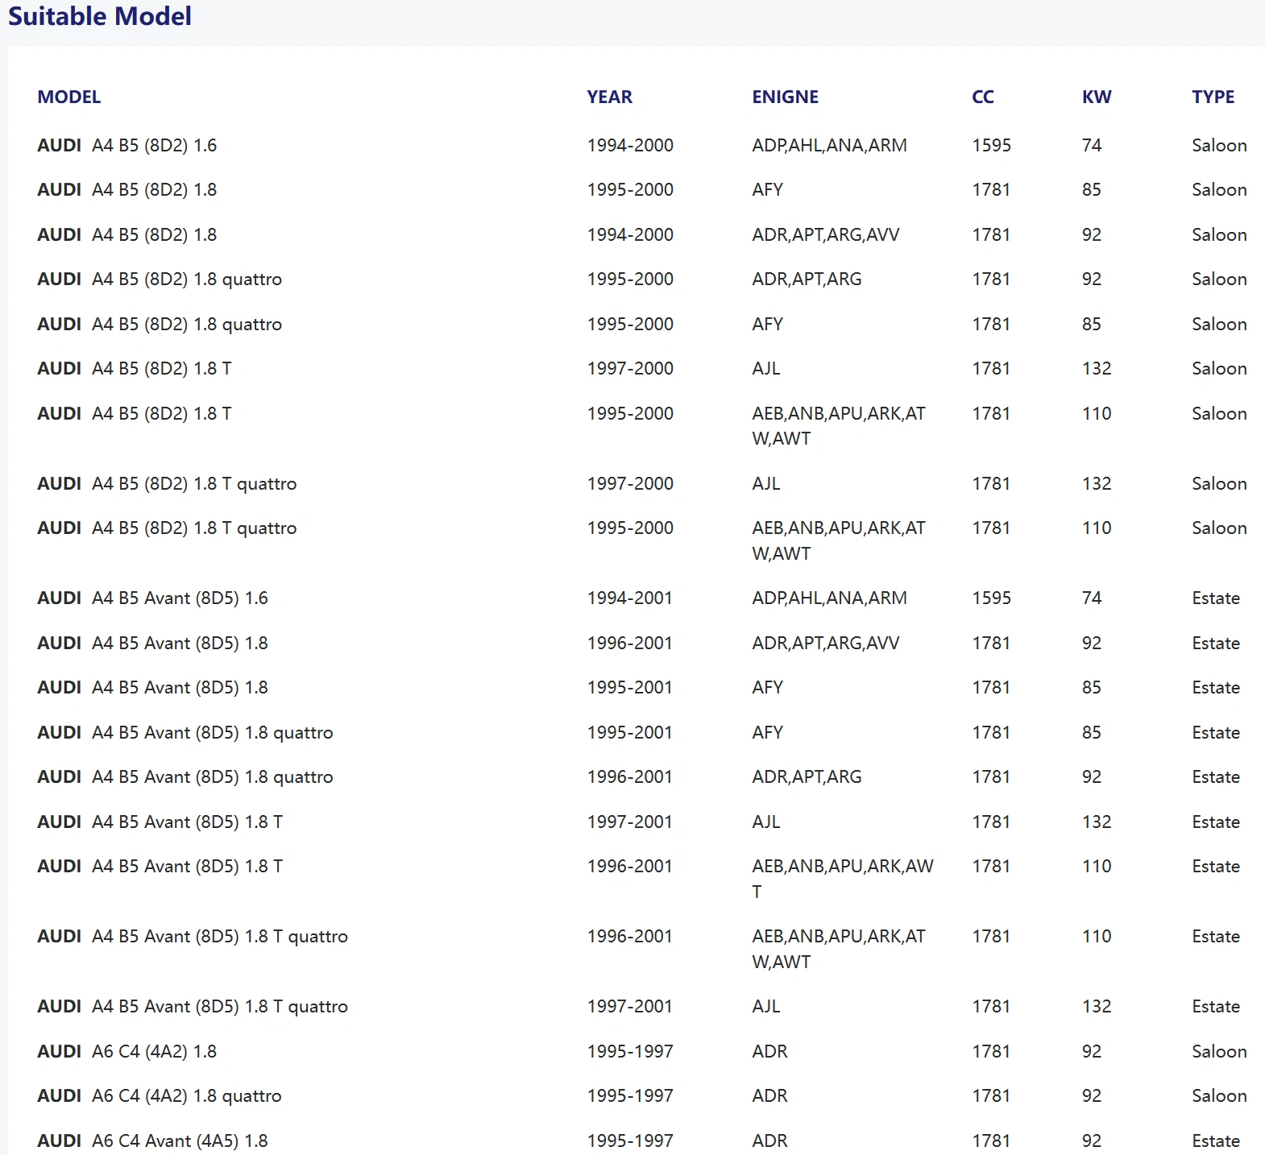
Task: Click 110 kW in the A4 B5 (8D2) 1.8 T row
Action: pyautogui.click(x=1097, y=414)
